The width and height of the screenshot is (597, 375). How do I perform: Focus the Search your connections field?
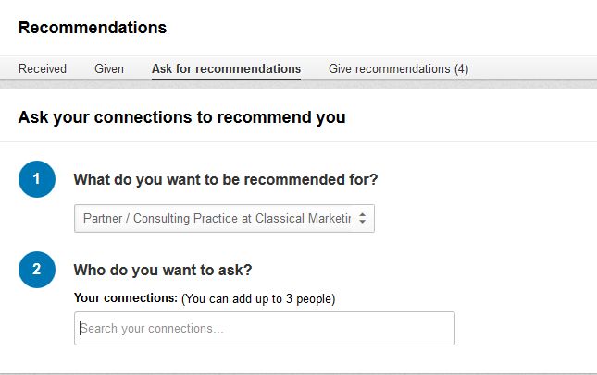pyautogui.click(x=264, y=328)
